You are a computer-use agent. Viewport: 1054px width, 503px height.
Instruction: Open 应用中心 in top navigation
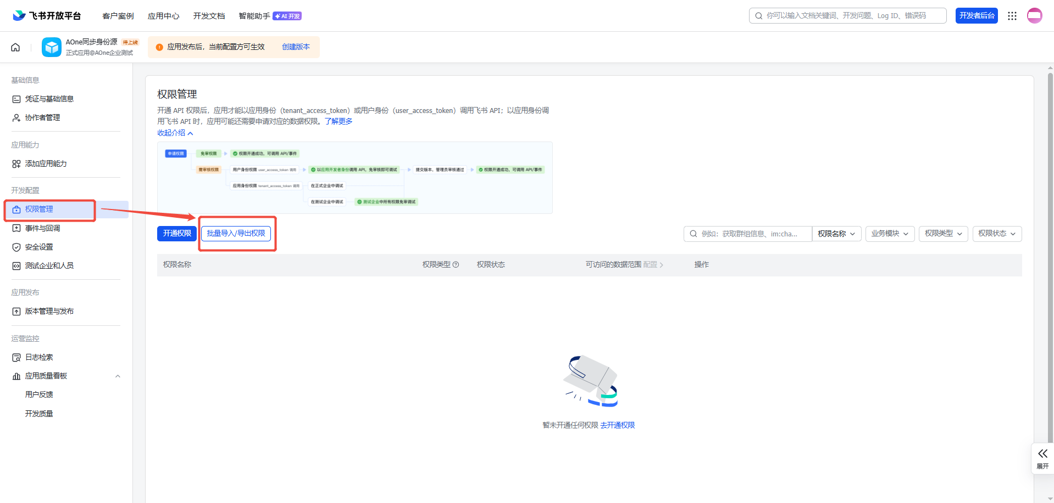[164, 16]
